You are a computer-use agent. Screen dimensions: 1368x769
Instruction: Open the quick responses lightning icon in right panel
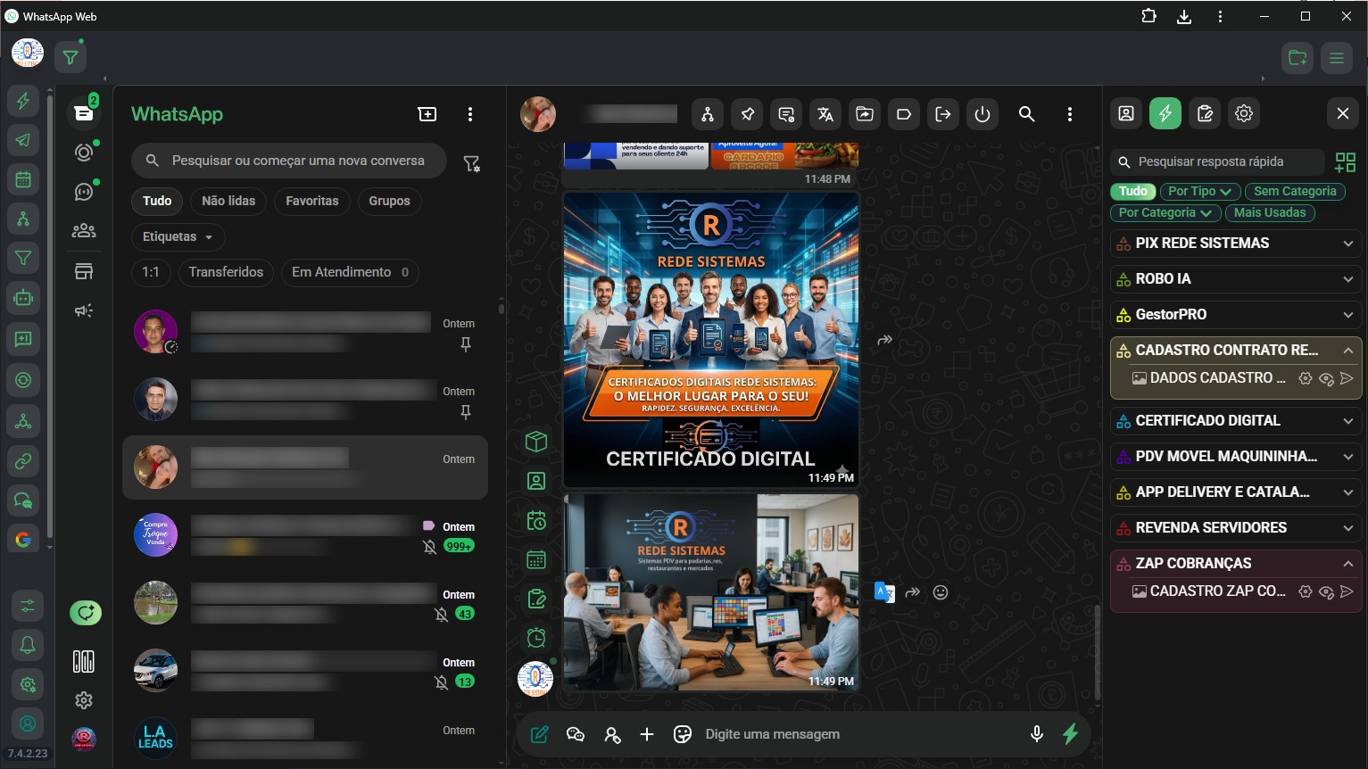click(x=1165, y=113)
